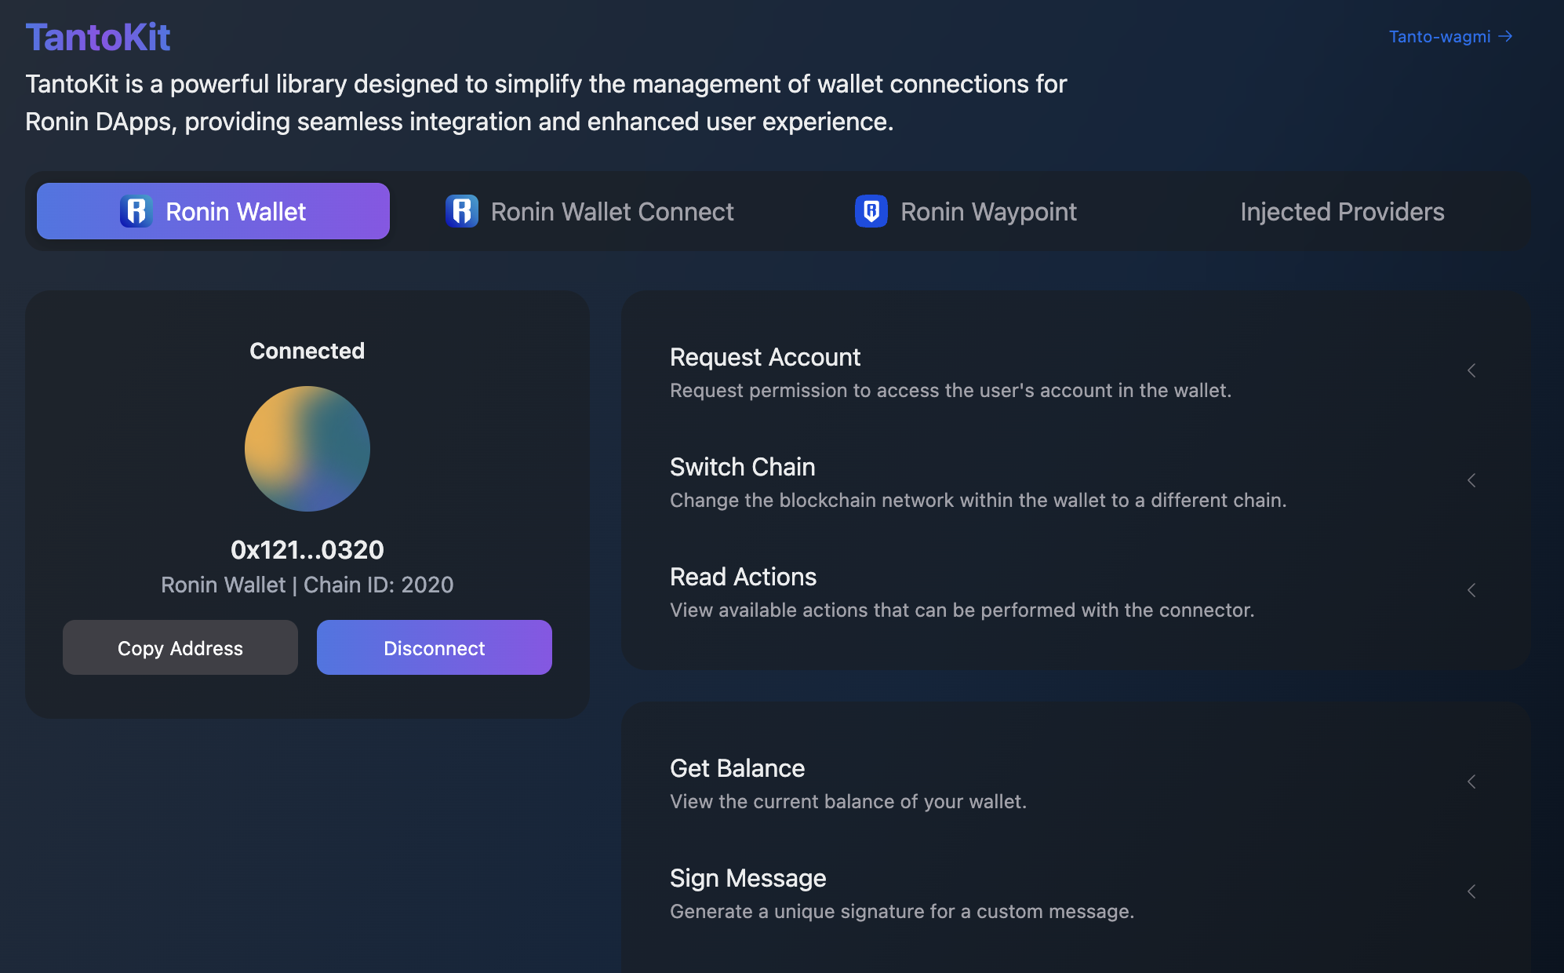Click the 'Ronin Wallet | Chain ID: 2020' text
1564x973 pixels.
tap(307, 585)
